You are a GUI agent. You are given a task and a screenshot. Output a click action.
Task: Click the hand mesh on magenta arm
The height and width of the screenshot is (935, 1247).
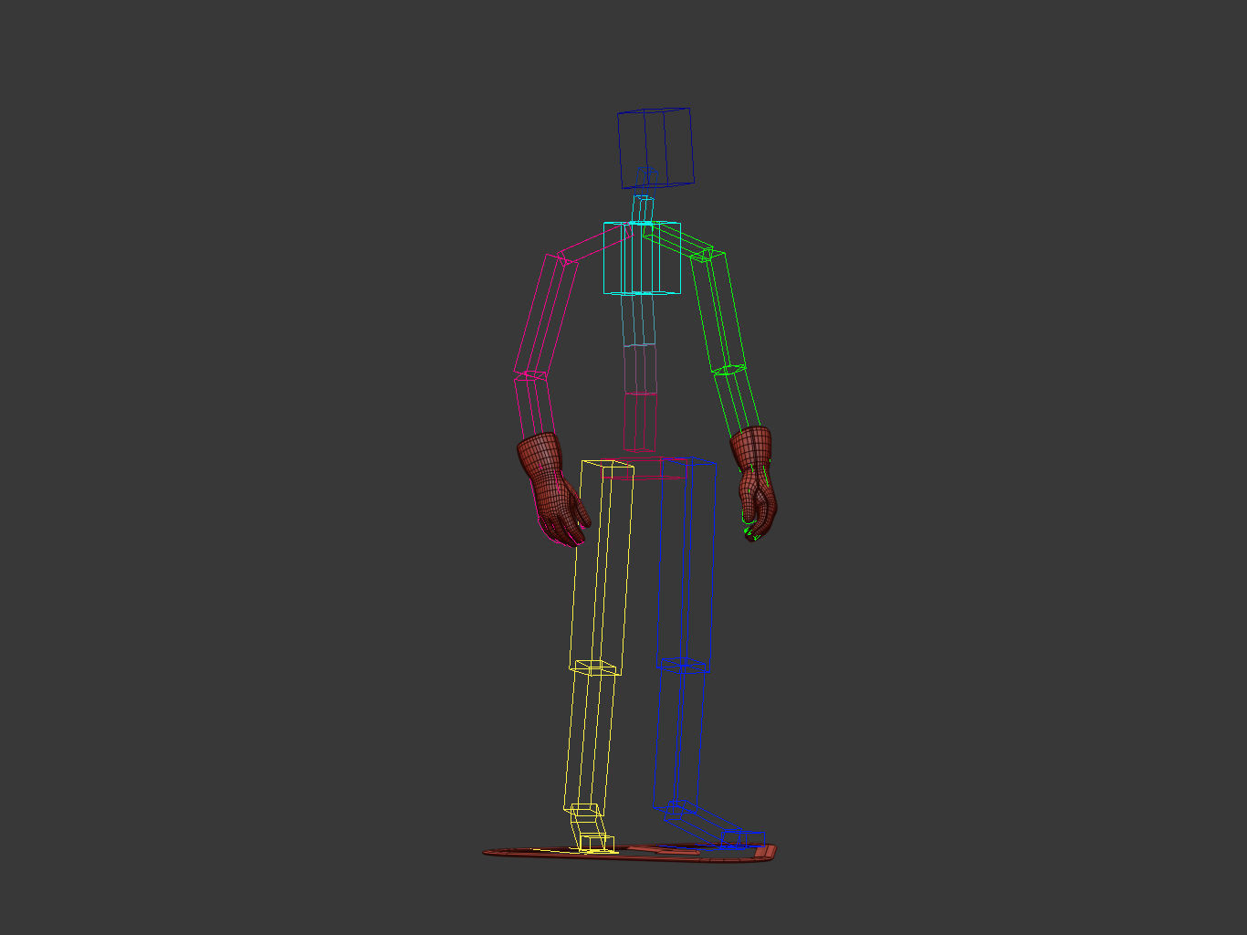pyautogui.click(x=551, y=489)
